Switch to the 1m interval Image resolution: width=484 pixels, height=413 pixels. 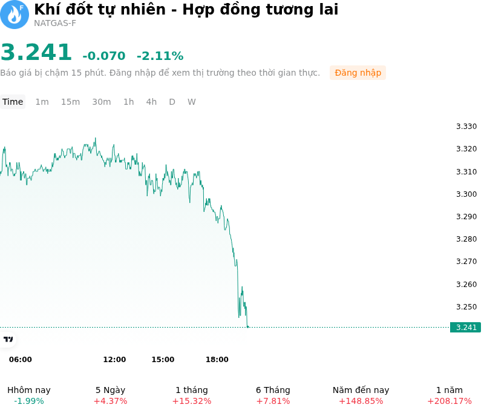coord(42,102)
